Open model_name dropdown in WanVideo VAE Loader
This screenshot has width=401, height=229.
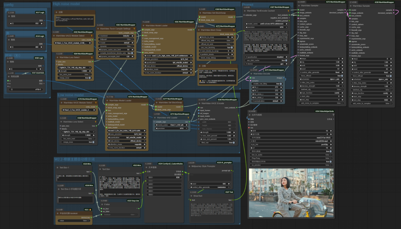coord(171,125)
